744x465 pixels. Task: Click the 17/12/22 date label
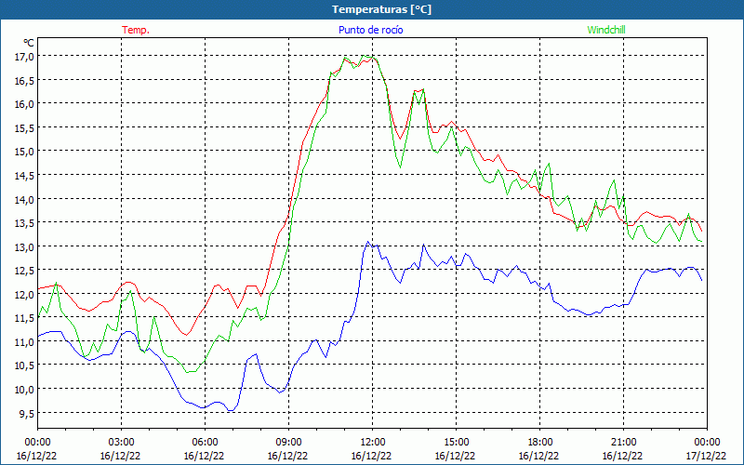click(706, 456)
